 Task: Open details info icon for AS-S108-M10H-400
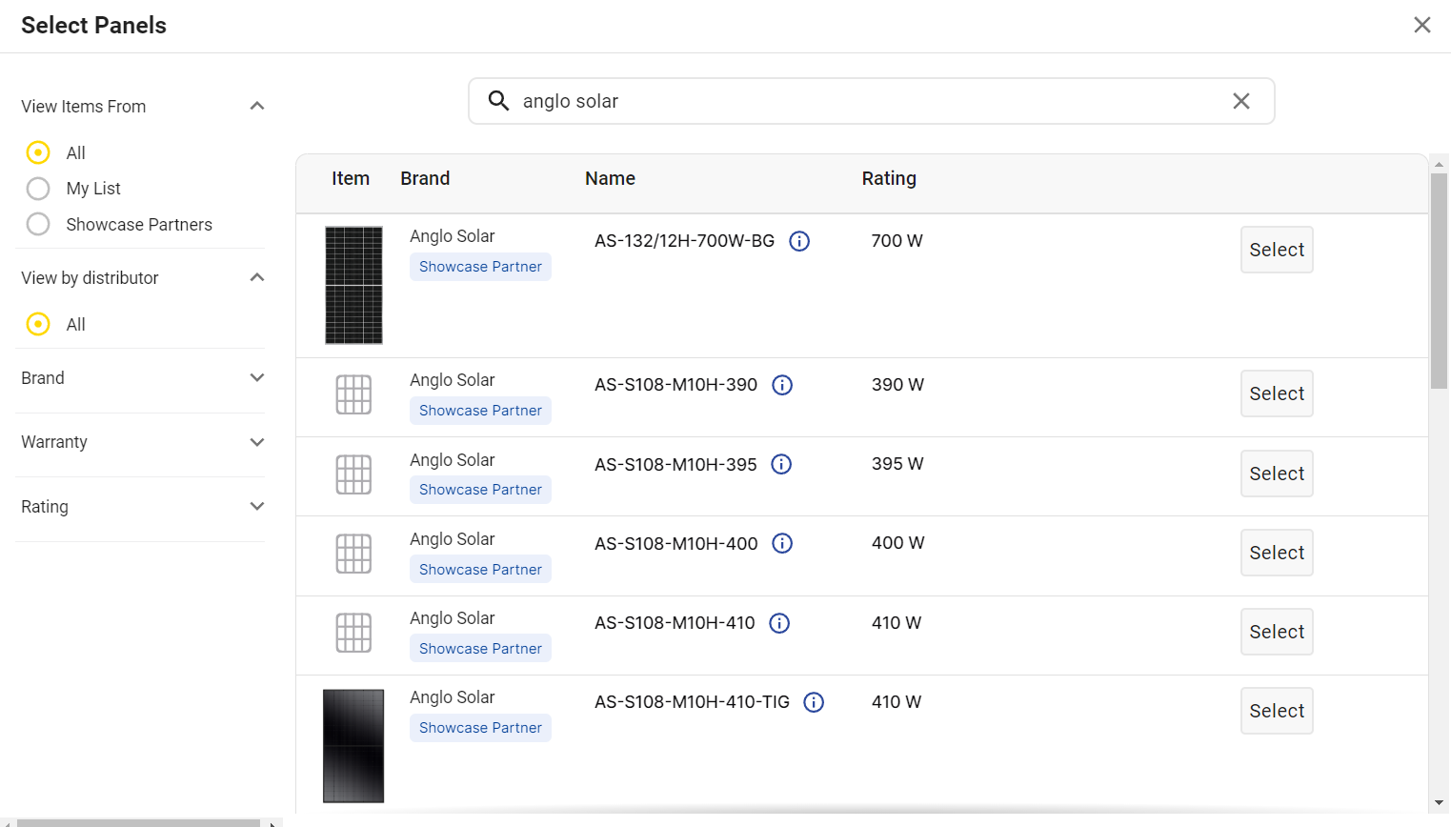[x=782, y=543]
